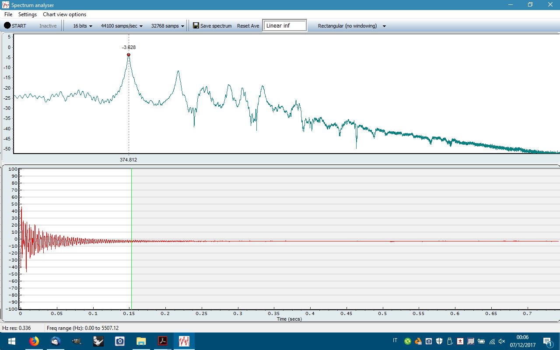Image resolution: width=560 pixels, height=350 pixels.
Task: Click the Wi-Fi network tray icon
Action: click(492, 341)
